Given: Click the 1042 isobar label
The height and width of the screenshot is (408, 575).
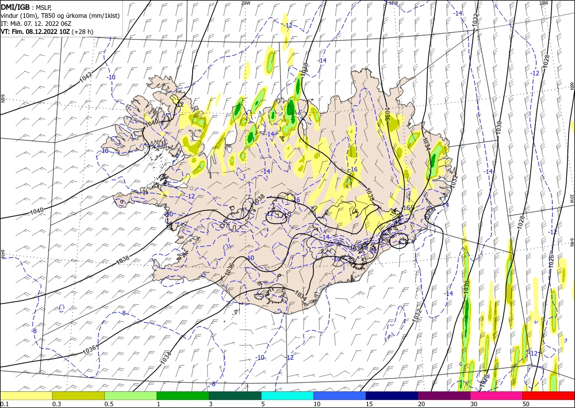Looking at the screenshot, I should coord(86,77).
